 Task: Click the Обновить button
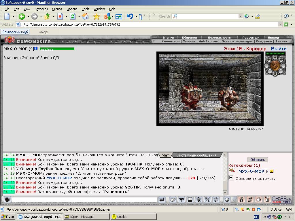click(x=258, y=159)
